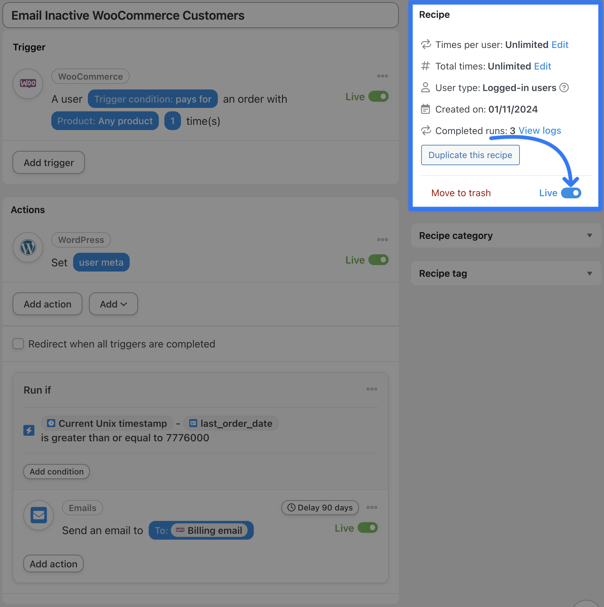Click the Emails envelope icon
Viewport: 604px width, 607px height.
[x=39, y=515]
